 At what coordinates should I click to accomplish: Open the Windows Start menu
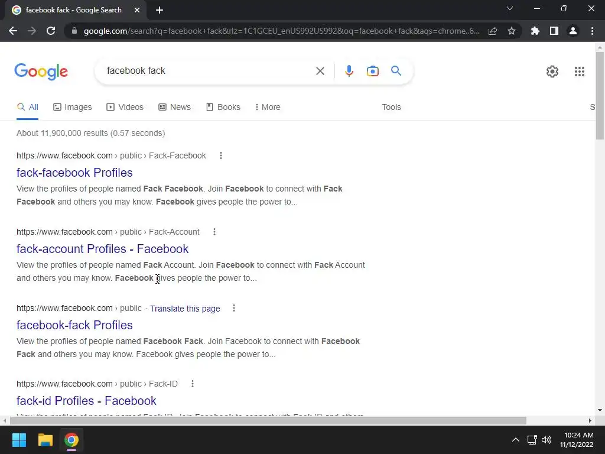[x=19, y=440]
